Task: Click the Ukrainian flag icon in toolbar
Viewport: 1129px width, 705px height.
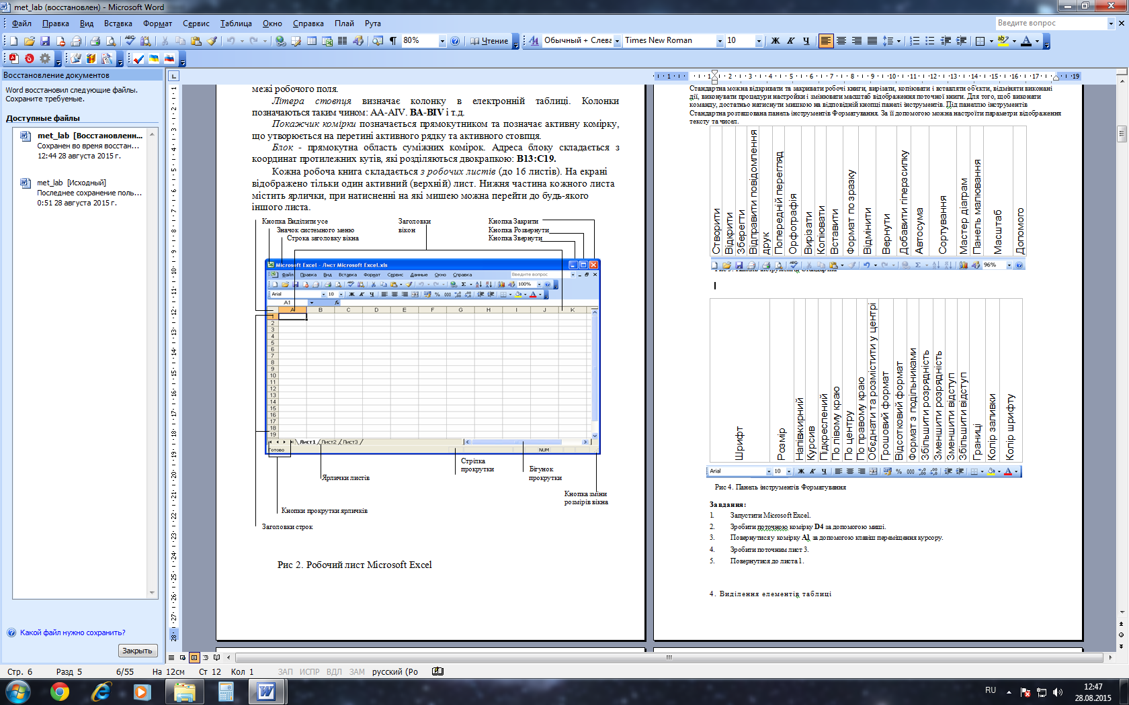Action: point(154,59)
